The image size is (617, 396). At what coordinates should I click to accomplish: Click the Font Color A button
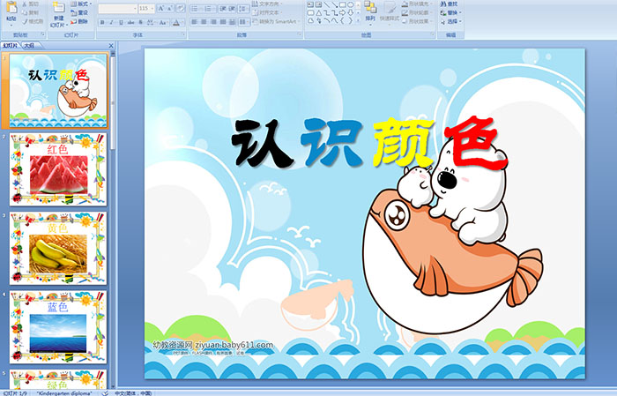coord(176,22)
